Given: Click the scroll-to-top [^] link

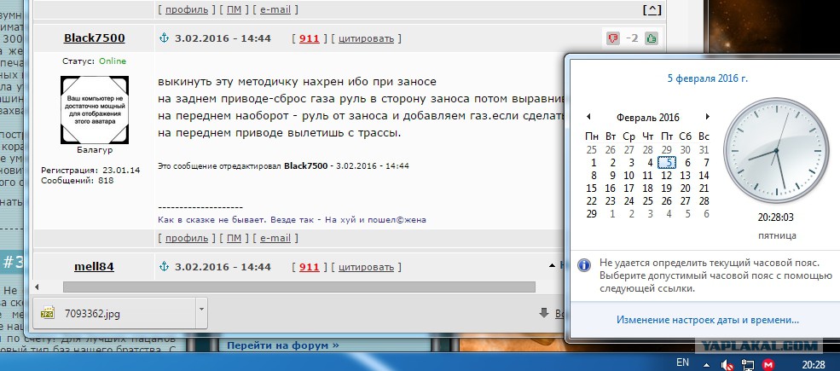Looking at the screenshot, I should click(x=651, y=10).
